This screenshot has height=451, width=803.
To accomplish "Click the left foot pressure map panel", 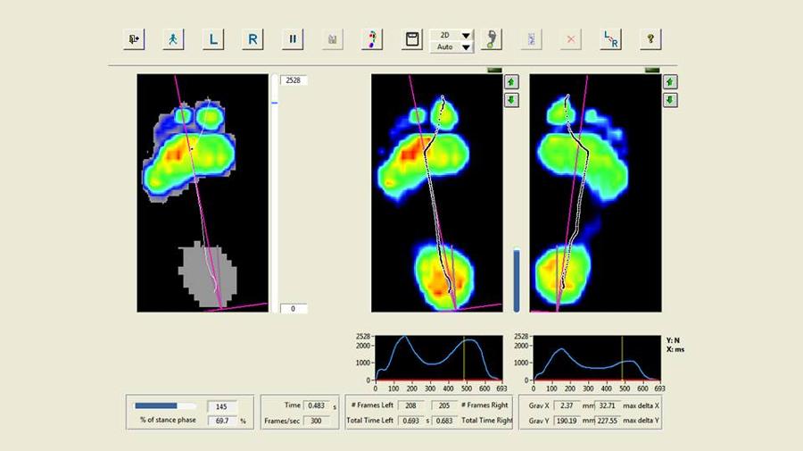I will pos(437,193).
